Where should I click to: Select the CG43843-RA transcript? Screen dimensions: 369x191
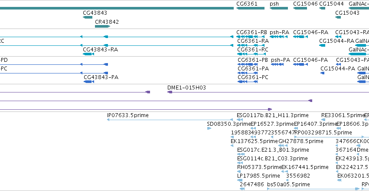coord(88,54)
